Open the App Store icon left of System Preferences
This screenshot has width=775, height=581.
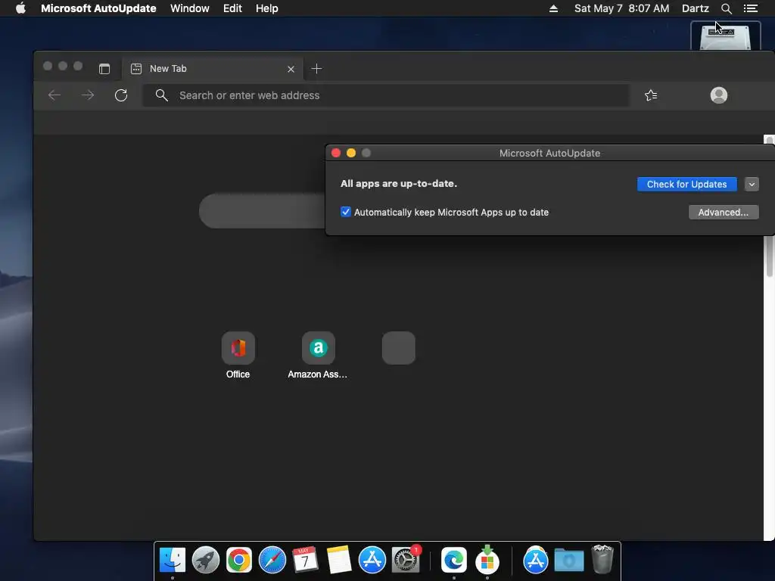tap(372, 561)
